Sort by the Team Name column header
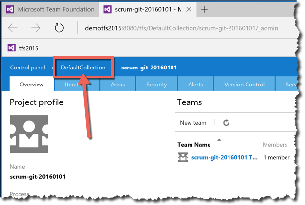305x205 pixels. (x=194, y=145)
